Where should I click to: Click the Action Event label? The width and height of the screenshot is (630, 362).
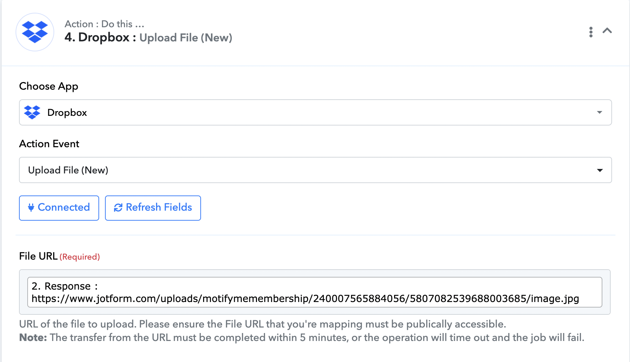49,144
